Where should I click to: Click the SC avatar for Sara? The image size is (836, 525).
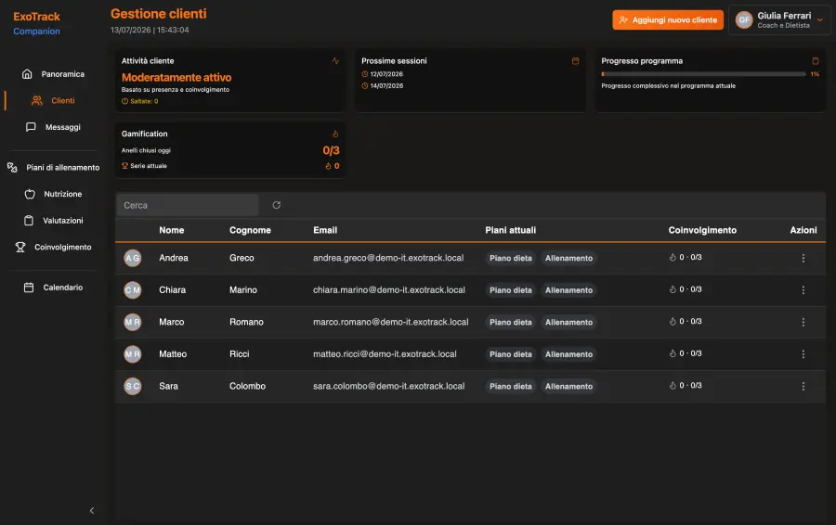click(133, 387)
